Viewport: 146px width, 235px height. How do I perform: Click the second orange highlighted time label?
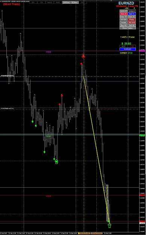click(x=97, y=233)
